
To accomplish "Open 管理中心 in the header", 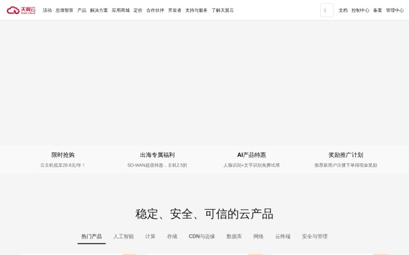I will (394, 10).
